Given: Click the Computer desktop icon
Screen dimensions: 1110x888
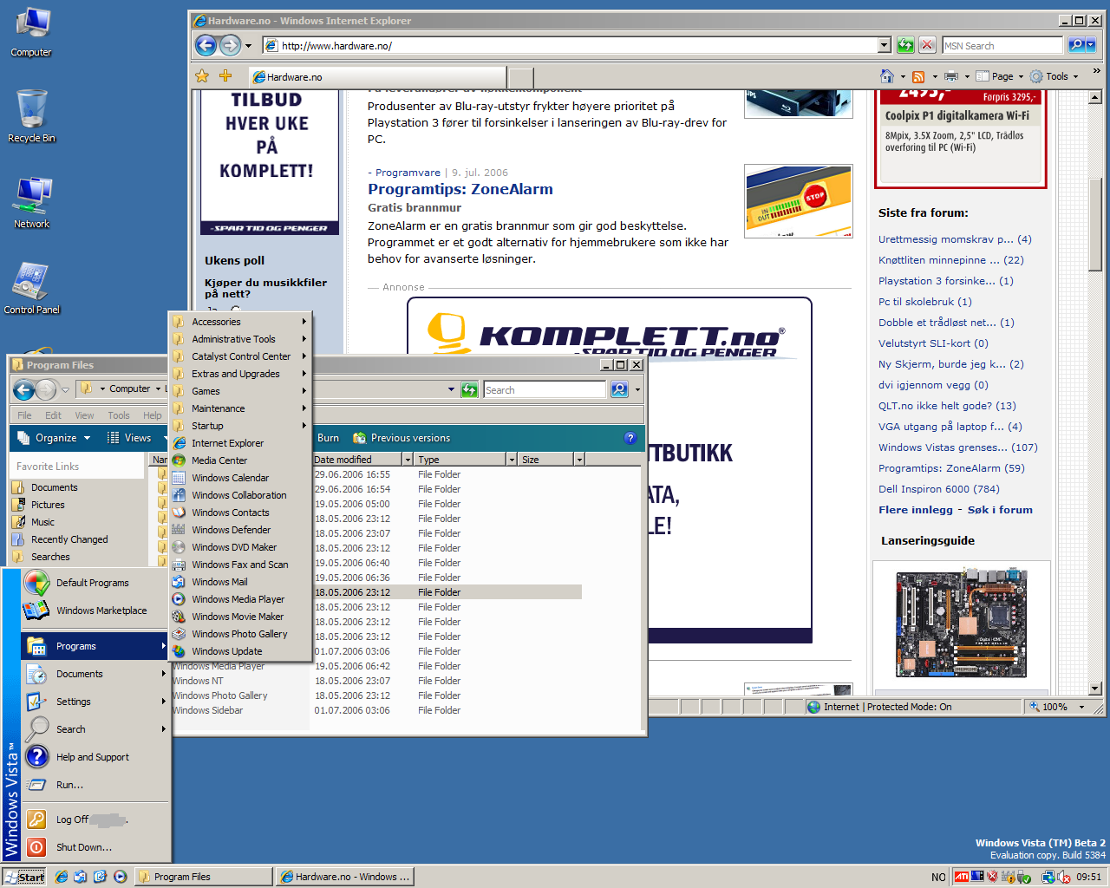Looking at the screenshot, I should tap(31, 32).
